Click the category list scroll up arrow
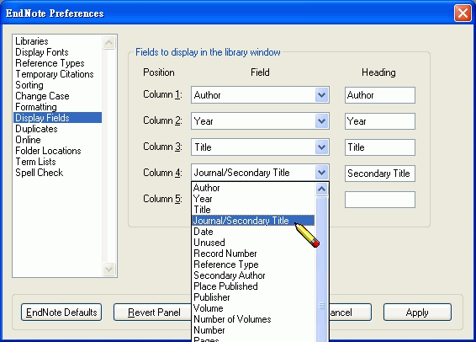The height and width of the screenshot is (342, 476). 108,42
